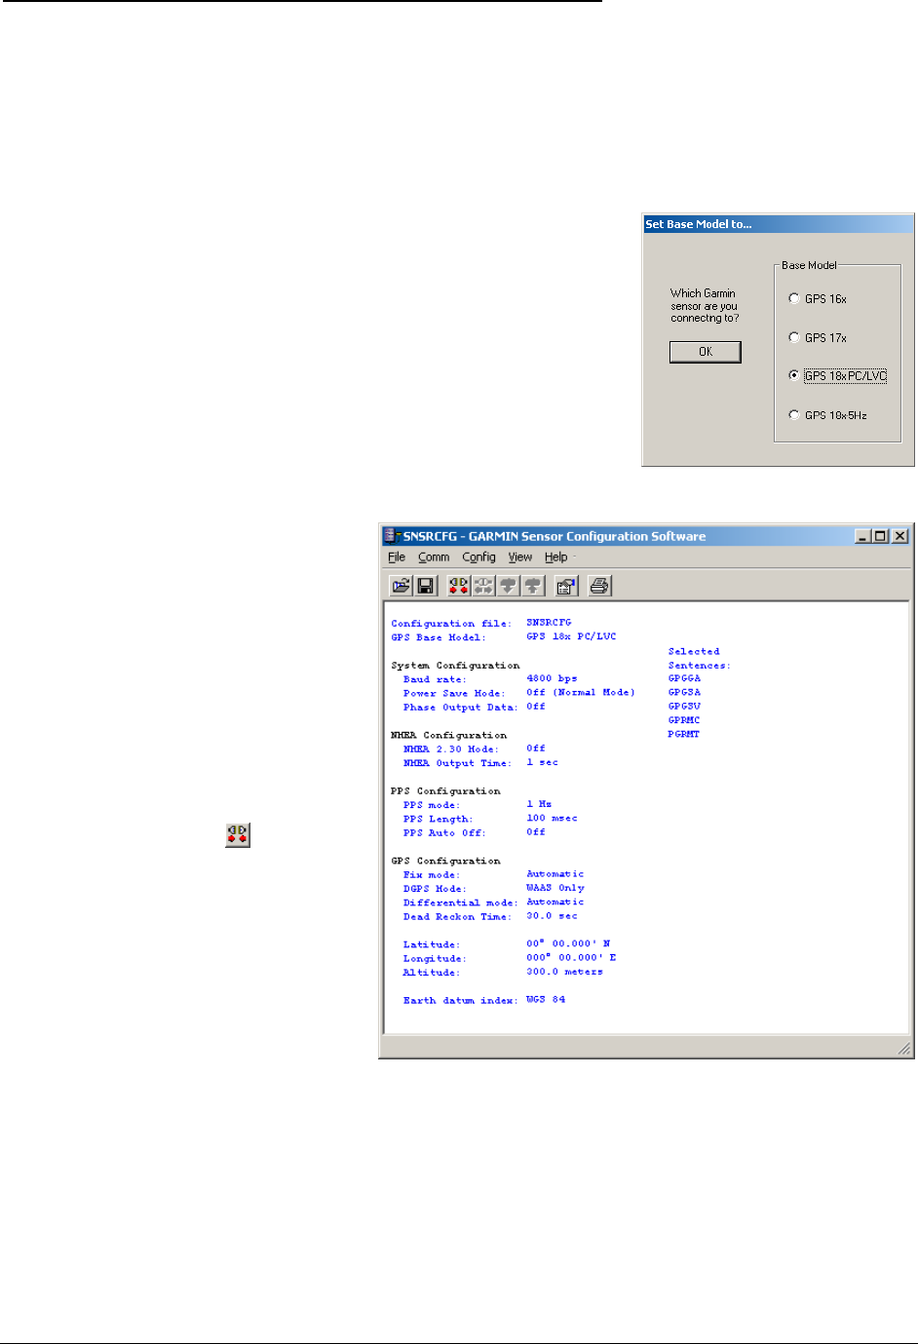Screen dimensions: 918x1344
Task: Click the 'GPS Base Model:' label
Action: coord(439,637)
